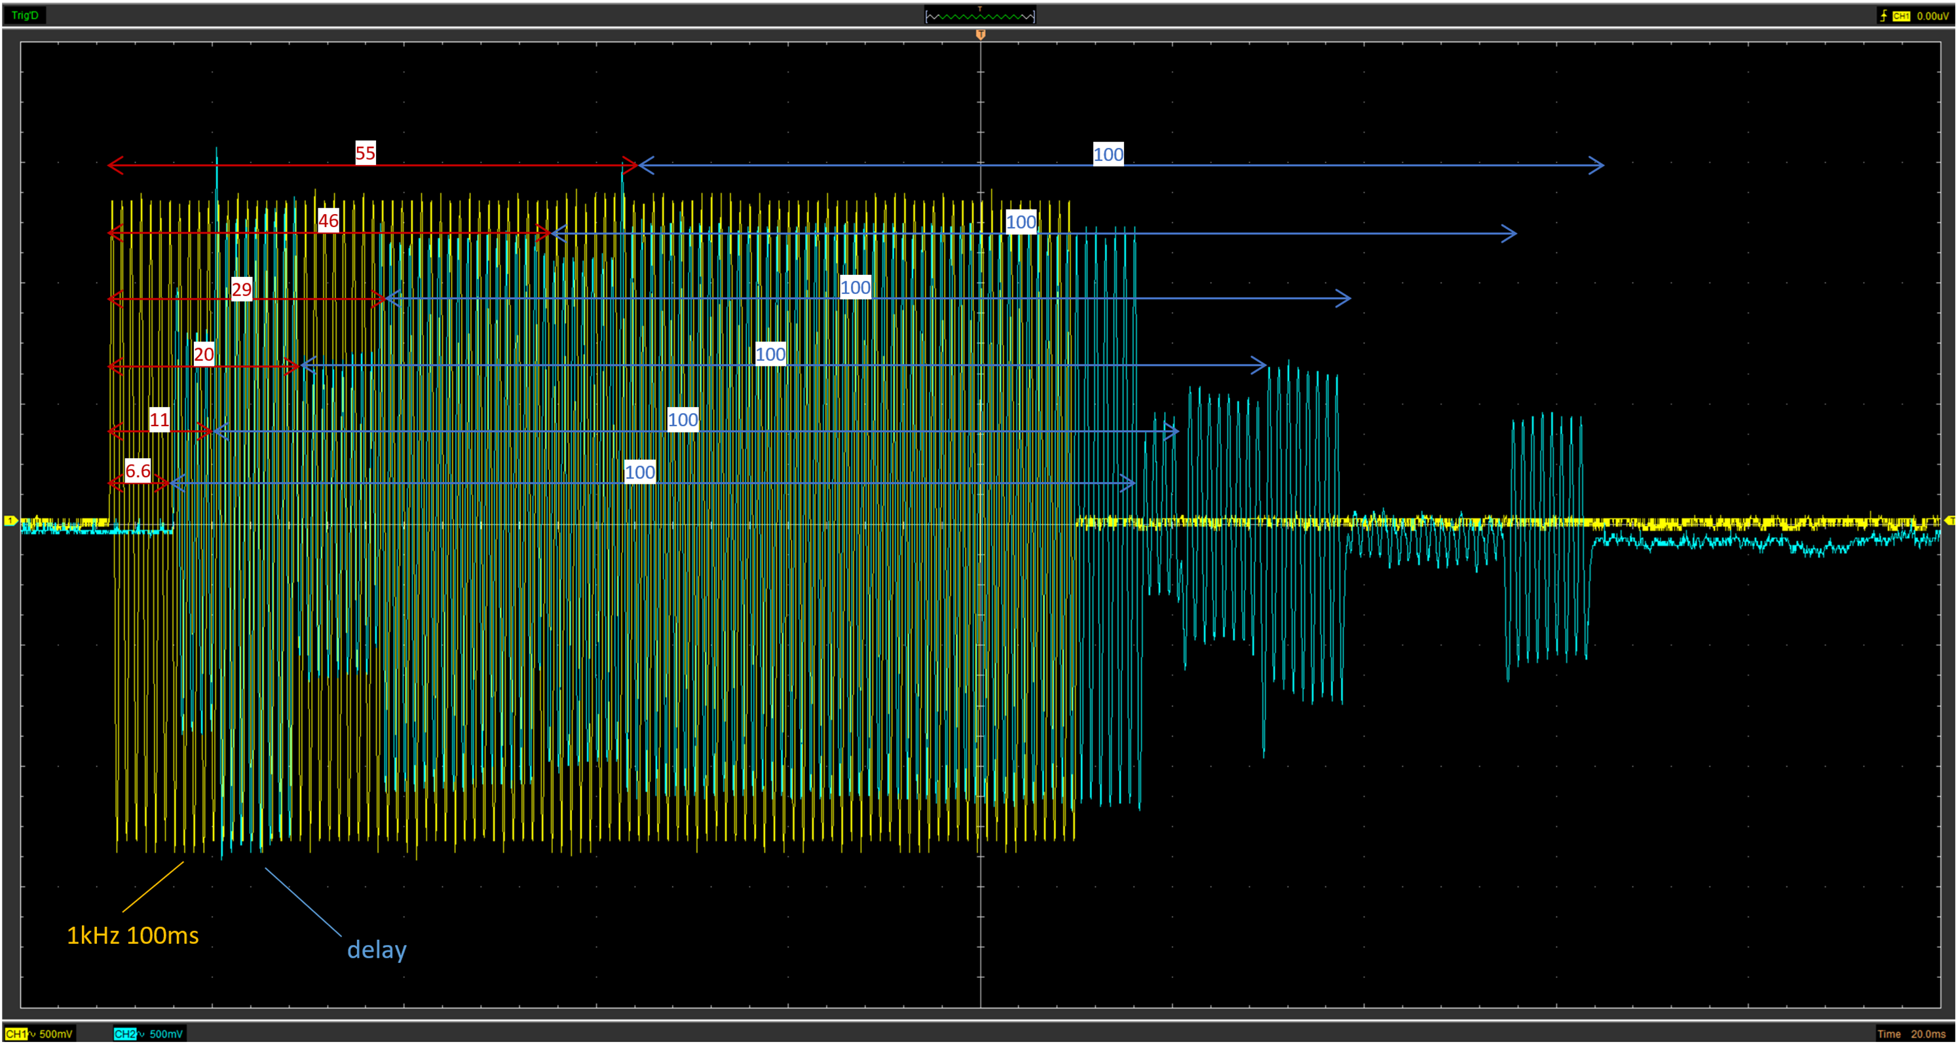
Task: Click the waveform overview thumbnail at the top
Action: pyautogui.click(x=980, y=15)
